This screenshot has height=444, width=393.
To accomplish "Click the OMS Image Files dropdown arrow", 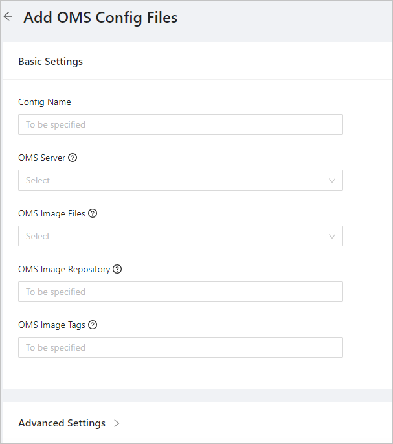I will [332, 236].
